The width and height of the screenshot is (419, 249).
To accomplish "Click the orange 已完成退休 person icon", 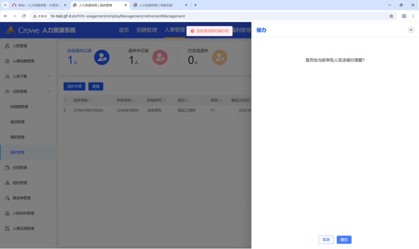I will pos(219,57).
